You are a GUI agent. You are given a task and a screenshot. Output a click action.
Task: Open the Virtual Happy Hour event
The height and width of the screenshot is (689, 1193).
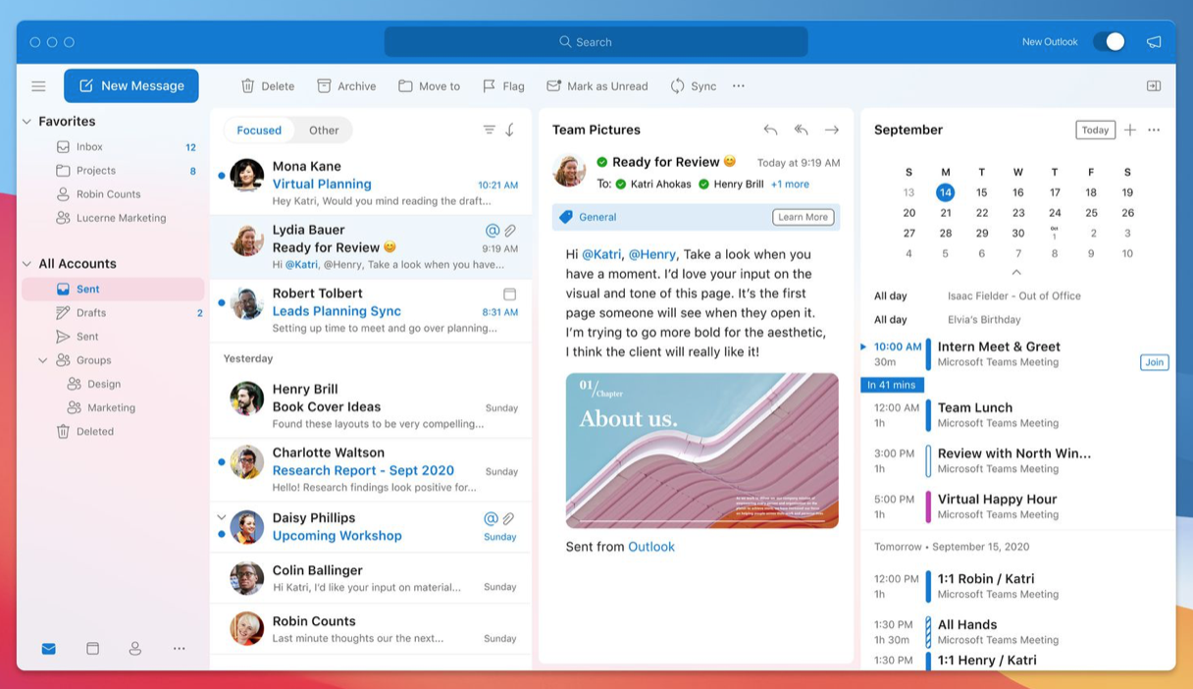(x=1016, y=506)
